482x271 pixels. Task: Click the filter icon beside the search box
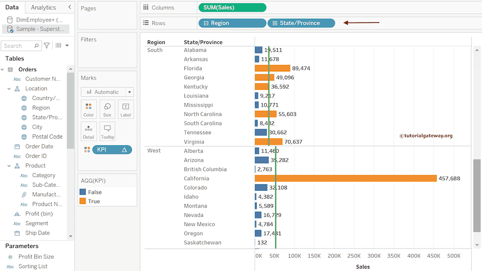pos(46,45)
